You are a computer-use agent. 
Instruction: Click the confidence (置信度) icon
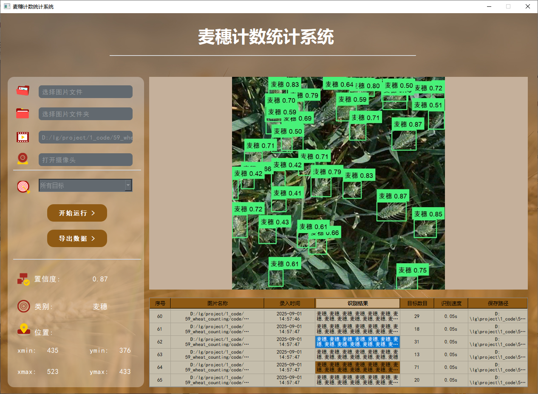23,279
